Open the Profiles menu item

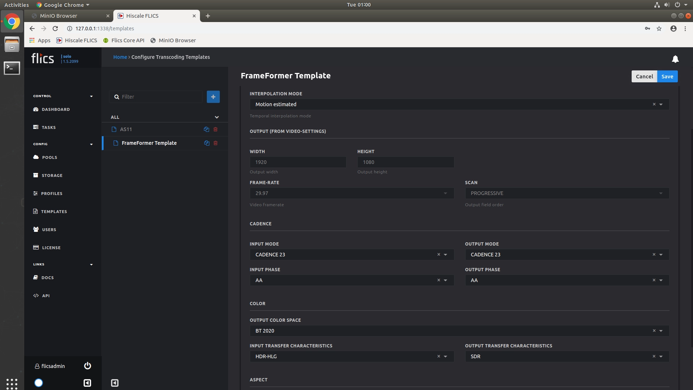52,194
